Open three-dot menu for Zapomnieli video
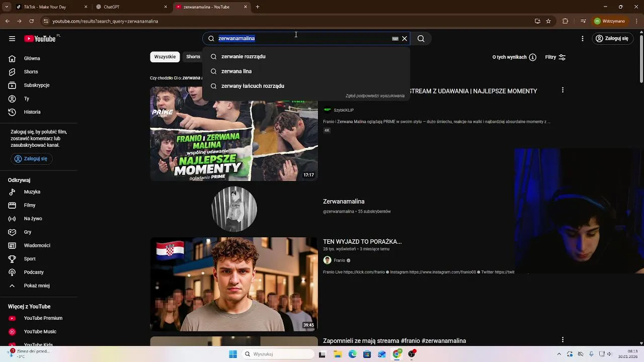644x362 pixels. (x=562, y=340)
